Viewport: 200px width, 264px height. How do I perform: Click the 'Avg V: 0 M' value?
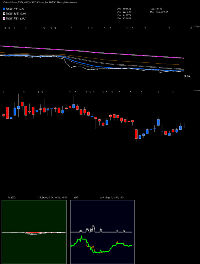(156, 9)
